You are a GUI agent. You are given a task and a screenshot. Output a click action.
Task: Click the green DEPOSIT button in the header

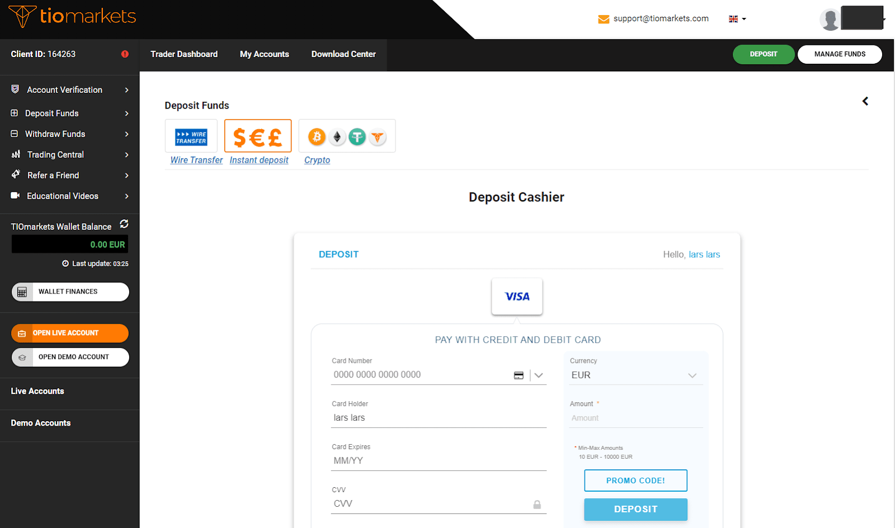coord(764,54)
